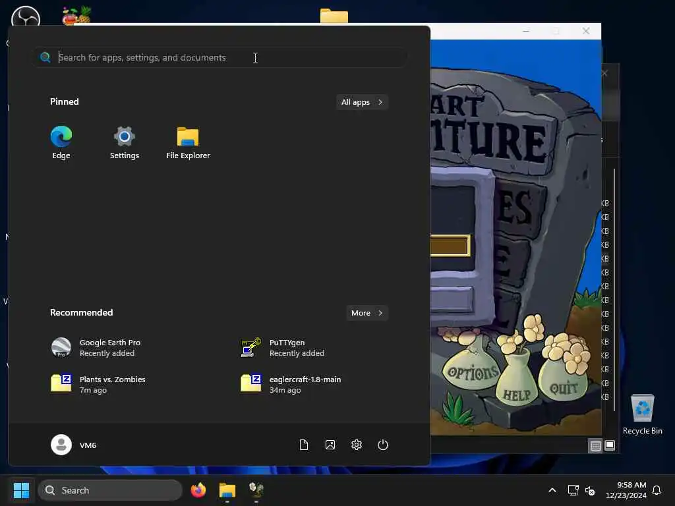The image size is (675, 506).
Task: Show hidden system tray icons chevron
Action: point(552,490)
